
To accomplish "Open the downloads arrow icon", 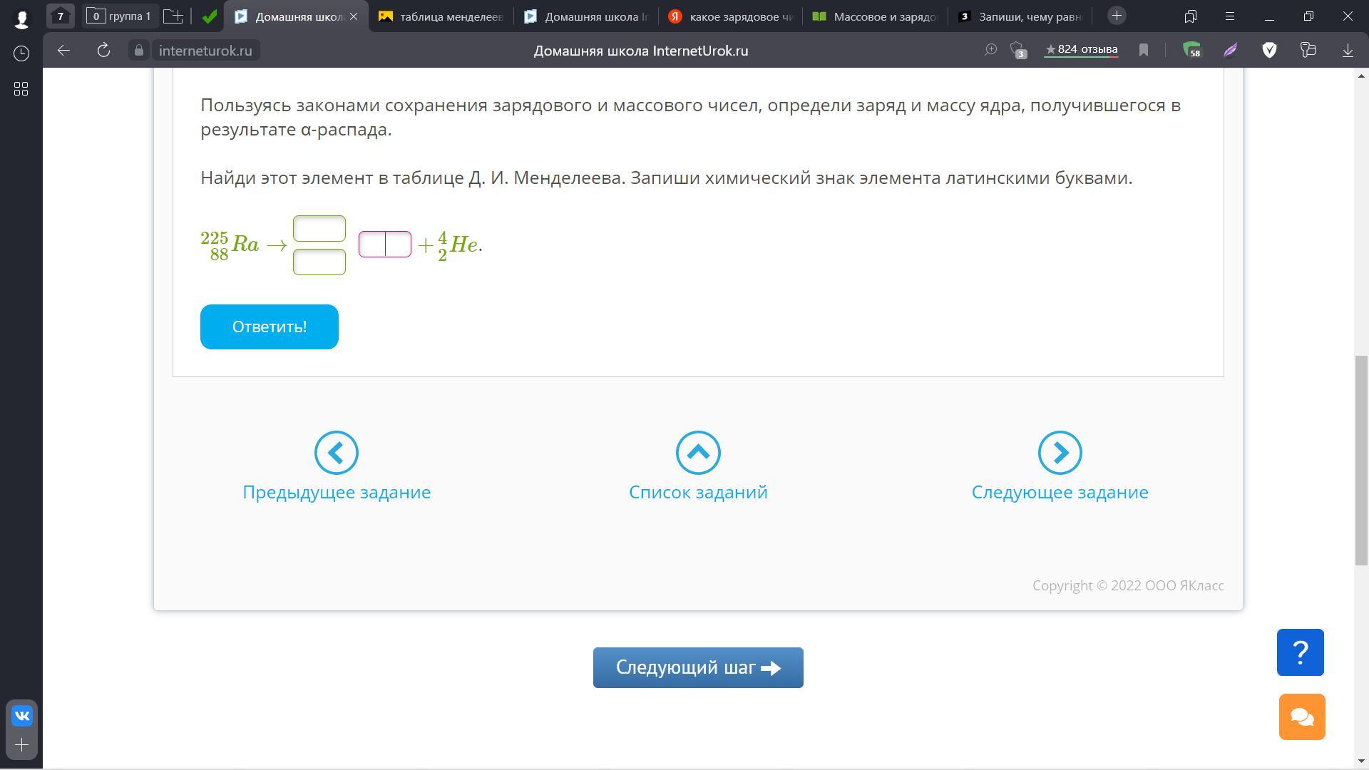I will pos(1348,50).
